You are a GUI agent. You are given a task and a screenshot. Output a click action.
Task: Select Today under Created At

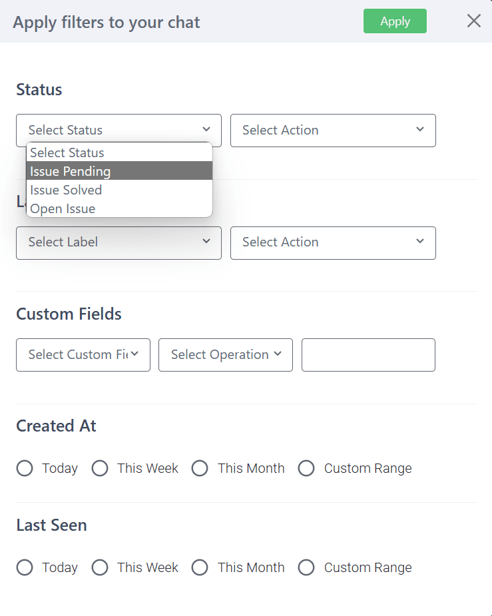click(25, 468)
